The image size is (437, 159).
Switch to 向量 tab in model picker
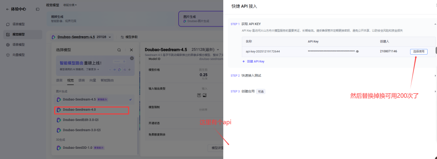click(x=93, y=80)
